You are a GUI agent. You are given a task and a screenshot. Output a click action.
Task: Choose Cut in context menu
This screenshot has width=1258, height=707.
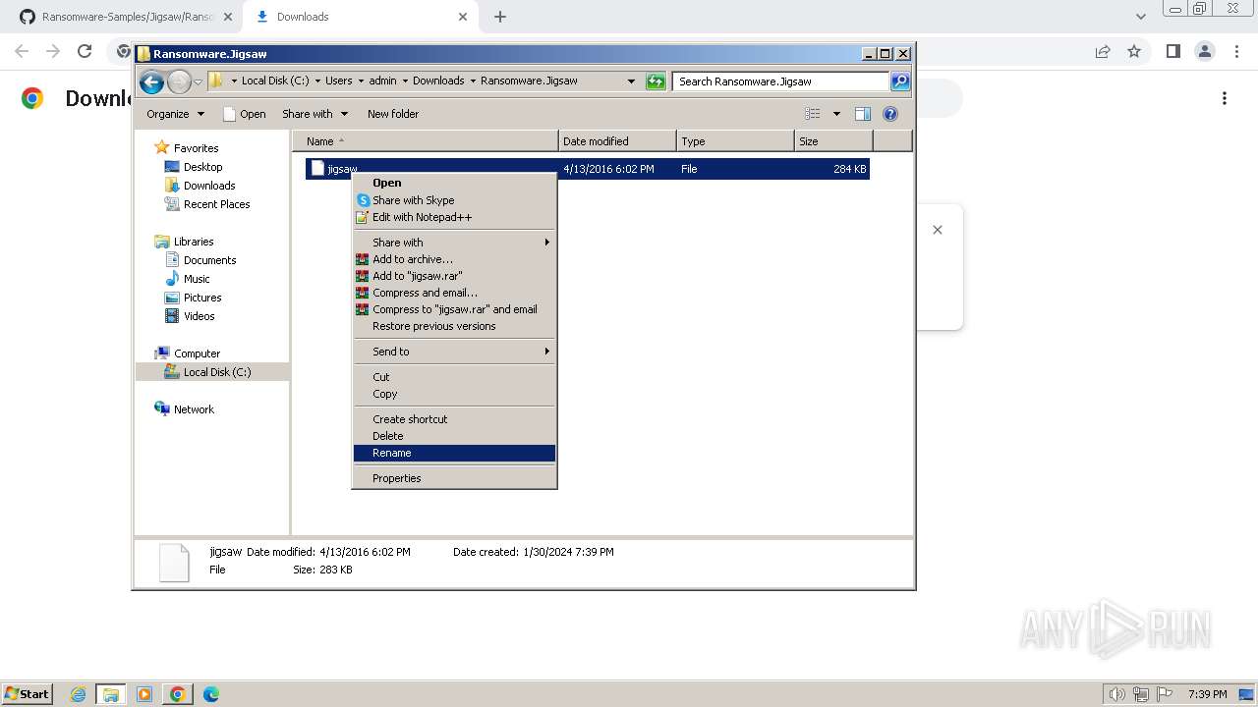coord(454,377)
